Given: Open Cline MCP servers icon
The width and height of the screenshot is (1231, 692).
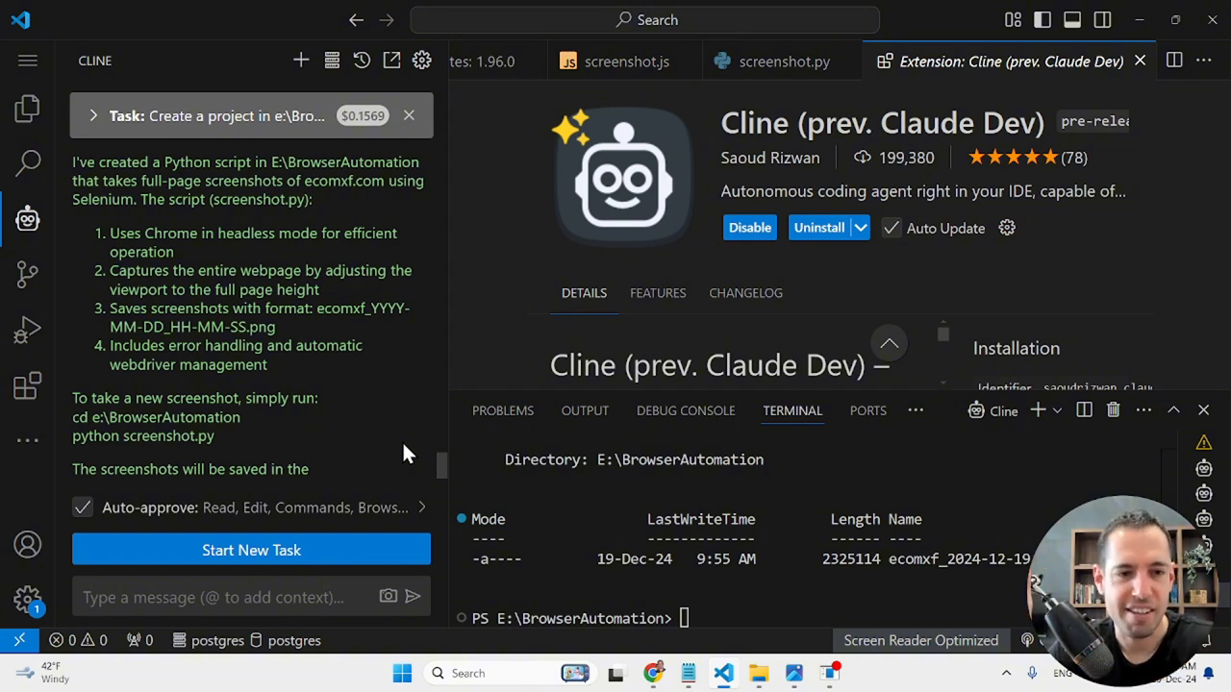Looking at the screenshot, I should [x=332, y=61].
